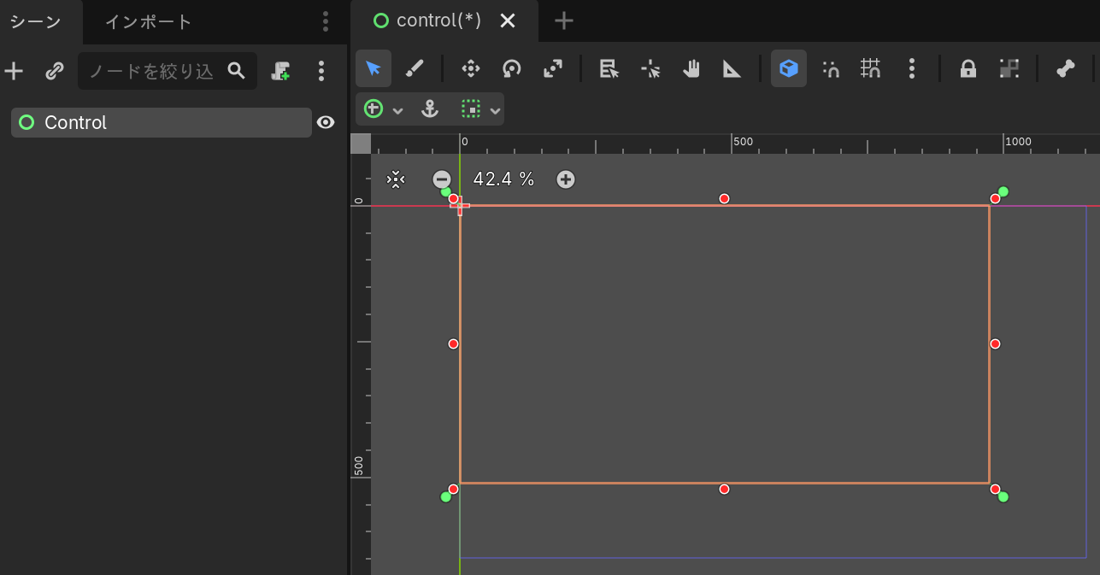Viewport: 1100px width, 575px height.
Task: Switch to the インポート tab
Action: (x=148, y=21)
